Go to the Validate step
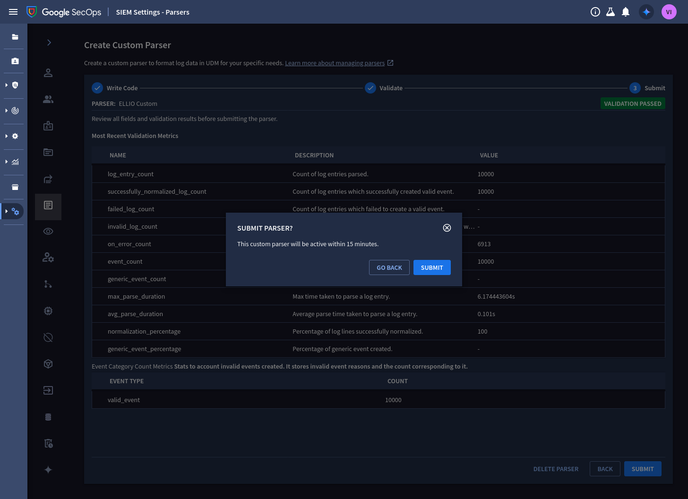 (x=384, y=88)
